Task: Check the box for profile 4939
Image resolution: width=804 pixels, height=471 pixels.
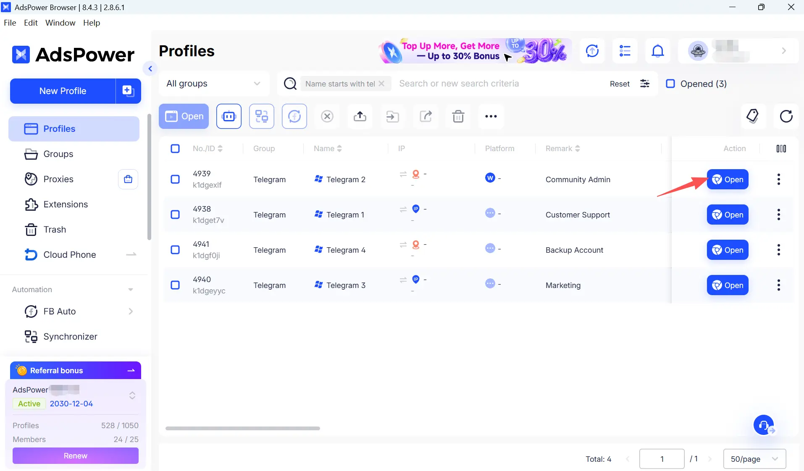Action: tap(175, 179)
